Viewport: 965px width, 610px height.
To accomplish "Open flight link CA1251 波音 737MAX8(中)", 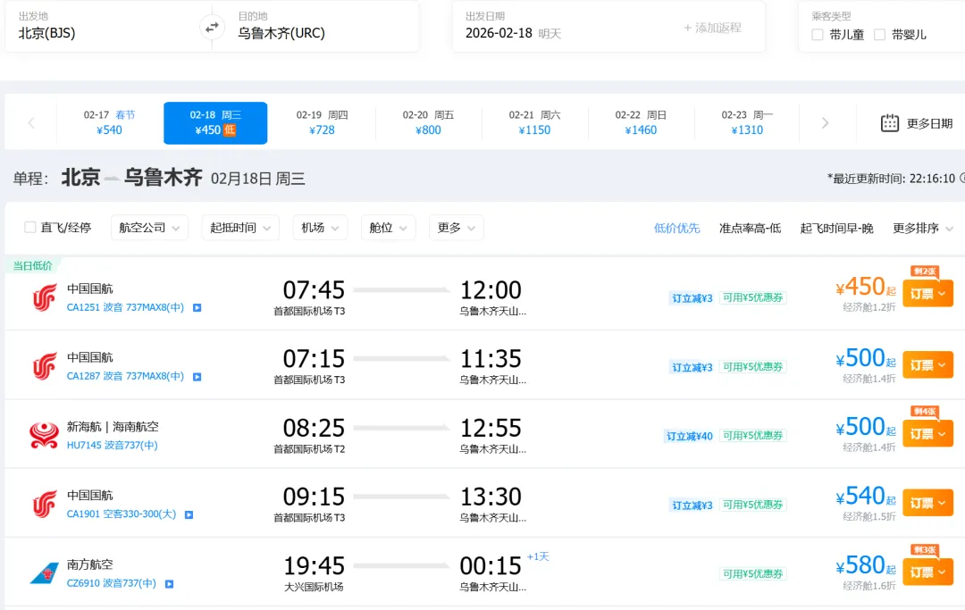I will [126, 307].
